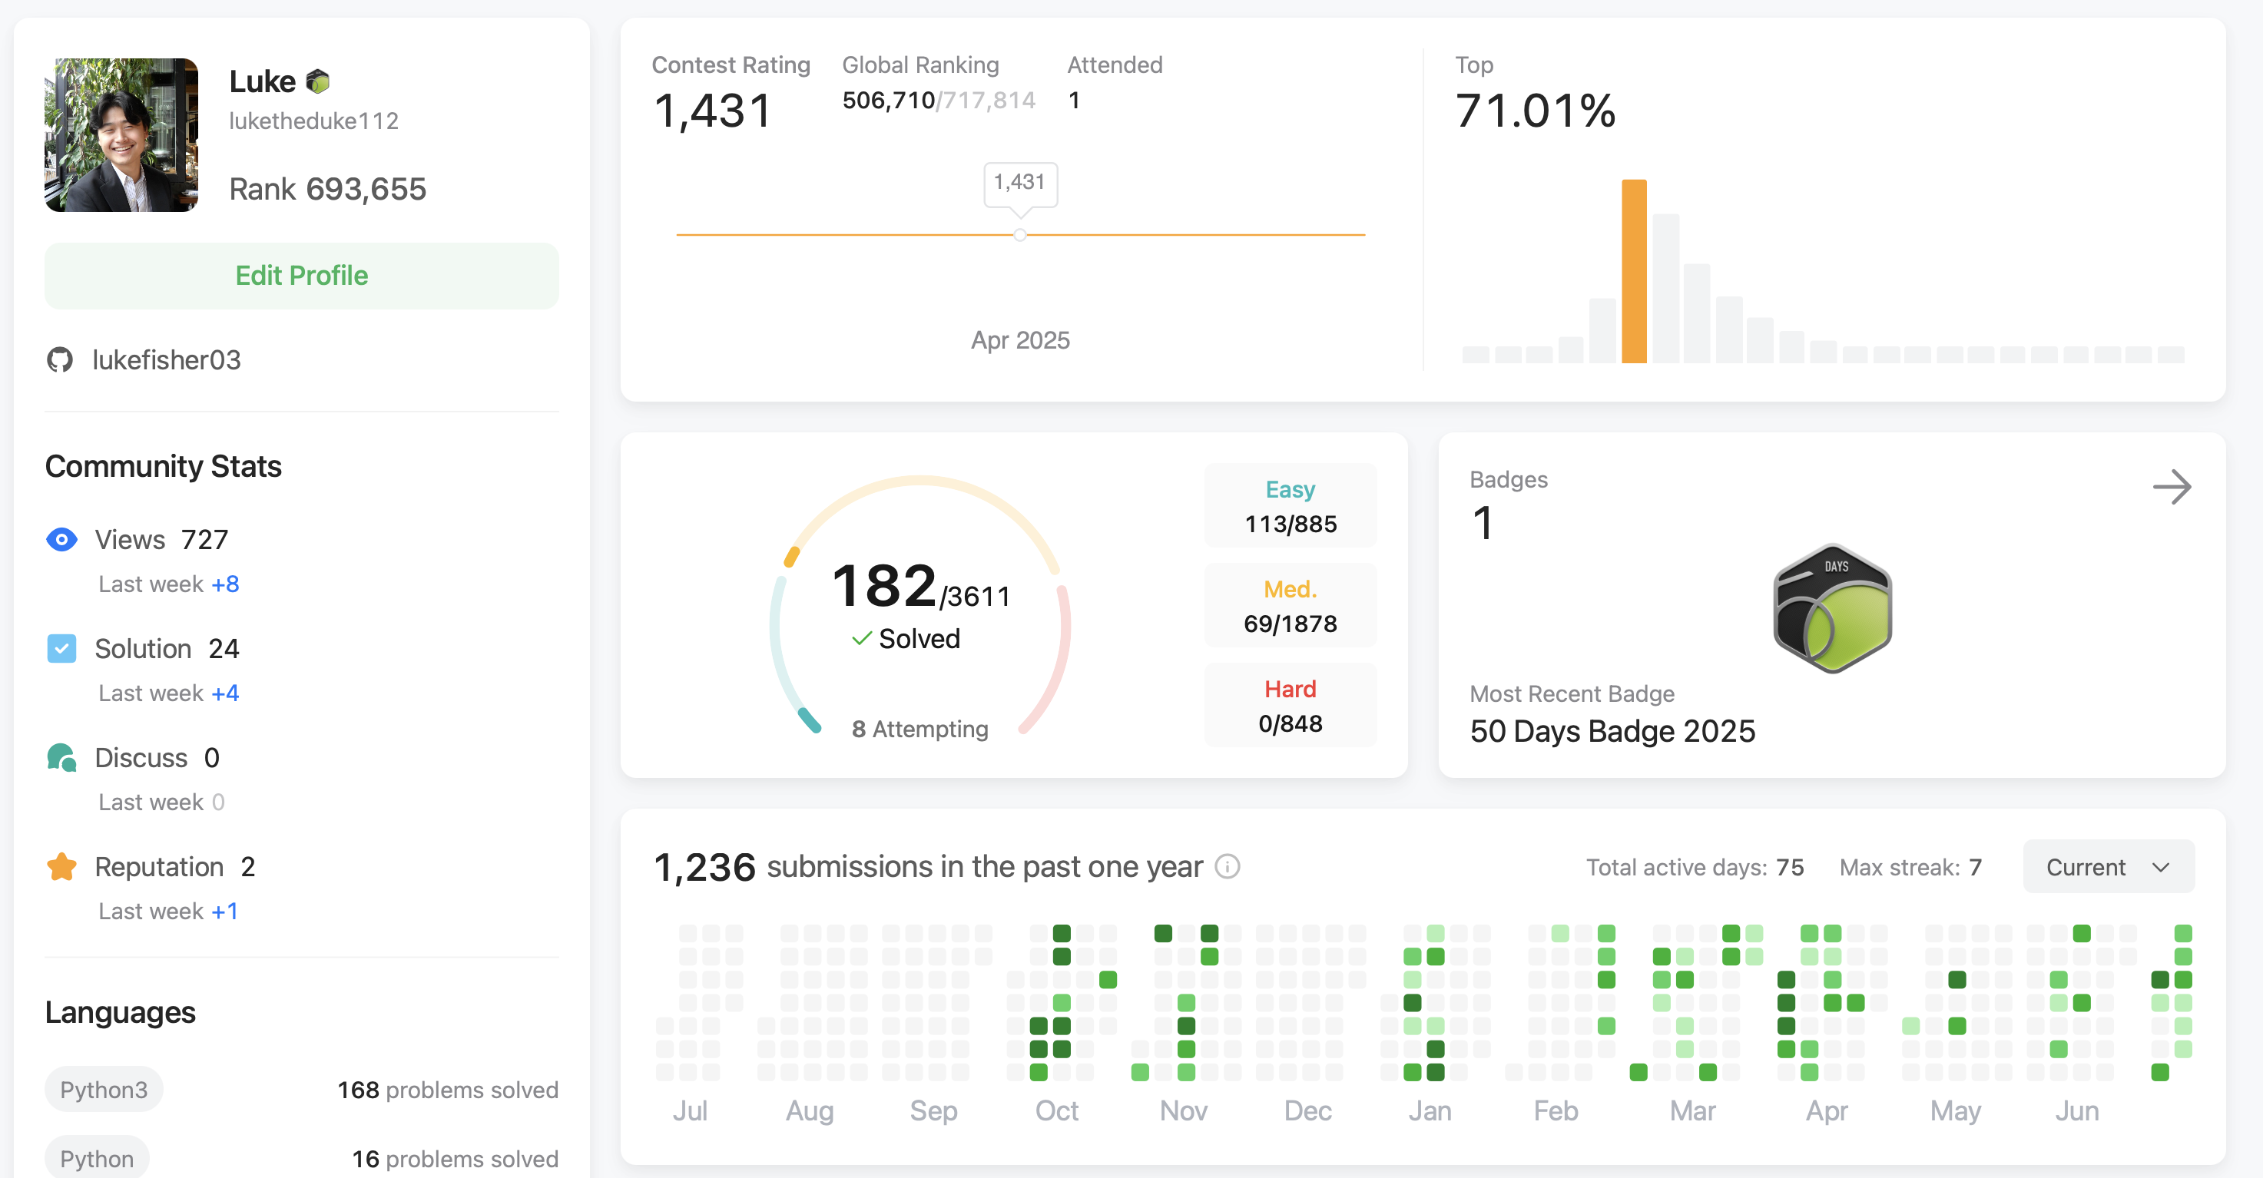Click the rating point on contest line
The width and height of the screenshot is (2263, 1178).
tap(1020, 234)
